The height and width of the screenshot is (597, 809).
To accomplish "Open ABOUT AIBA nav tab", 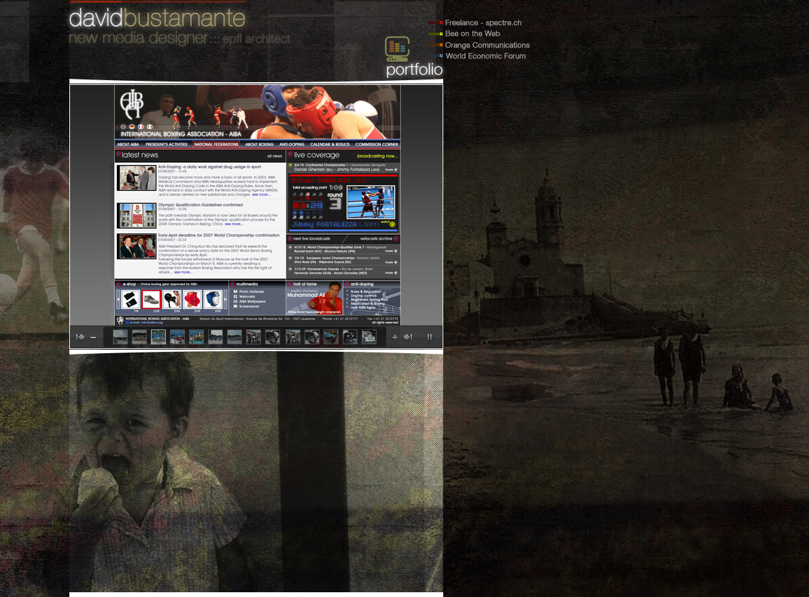I will 128,145.
